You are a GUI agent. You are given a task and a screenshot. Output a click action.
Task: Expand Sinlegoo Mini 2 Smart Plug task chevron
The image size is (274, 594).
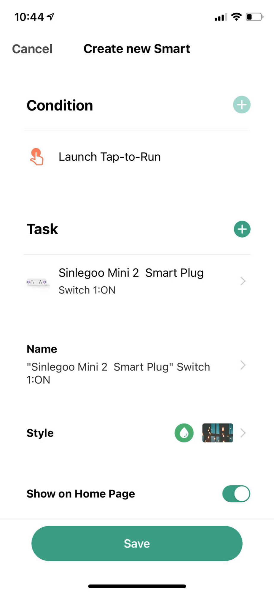tap(243, 281)
